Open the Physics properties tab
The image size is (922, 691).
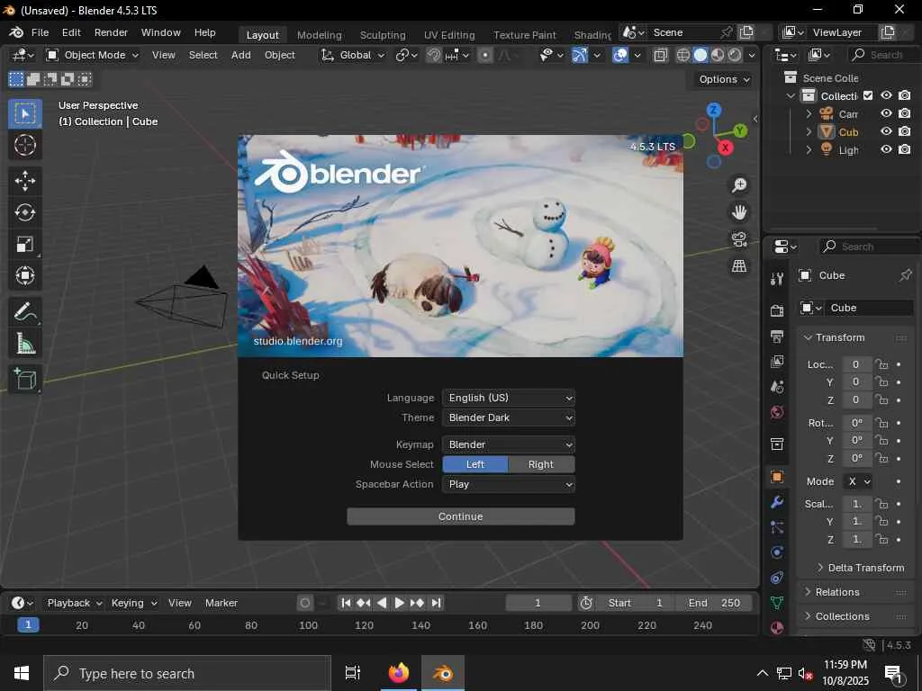[x=777, y=552]
